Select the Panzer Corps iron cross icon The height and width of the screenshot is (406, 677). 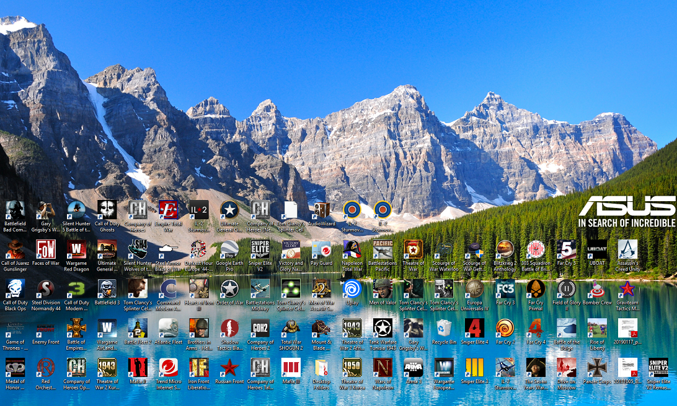pos(596,368)
